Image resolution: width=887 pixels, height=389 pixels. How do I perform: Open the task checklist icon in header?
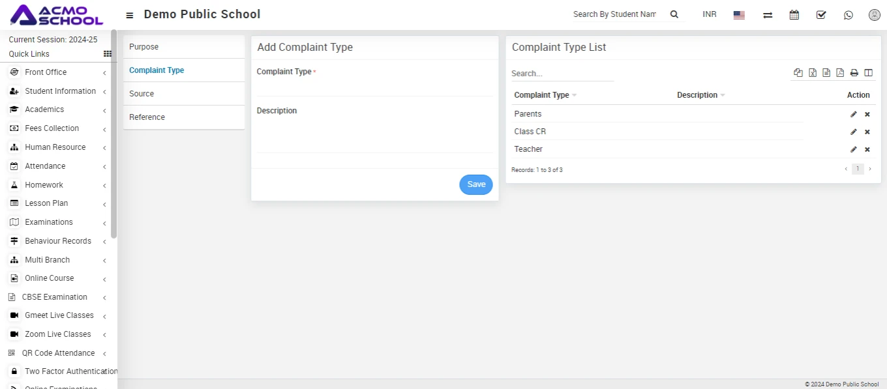821,14
